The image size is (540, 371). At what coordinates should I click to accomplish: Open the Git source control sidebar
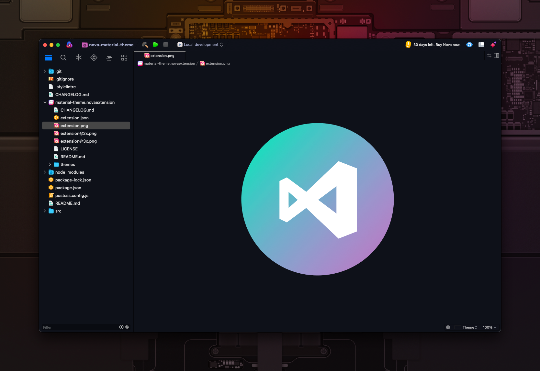pos(94,58)
